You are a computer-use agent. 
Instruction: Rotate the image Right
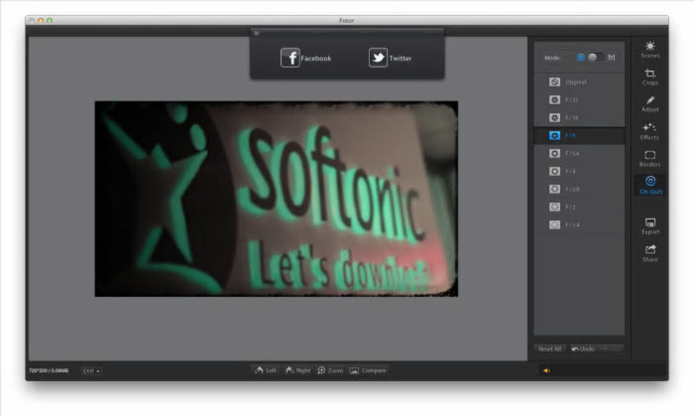click(x=298, y=370)
